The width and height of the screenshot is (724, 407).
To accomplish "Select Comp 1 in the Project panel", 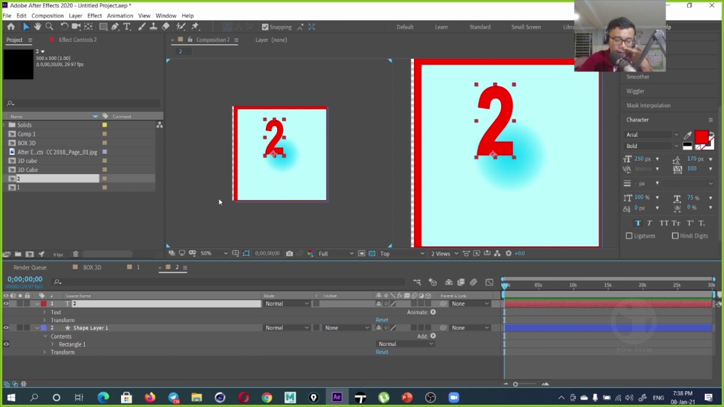I will [27, 134].
